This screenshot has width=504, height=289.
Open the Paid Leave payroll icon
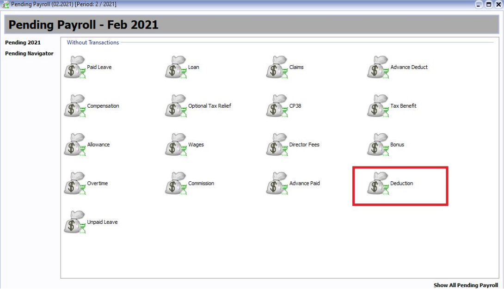[75, 68]
